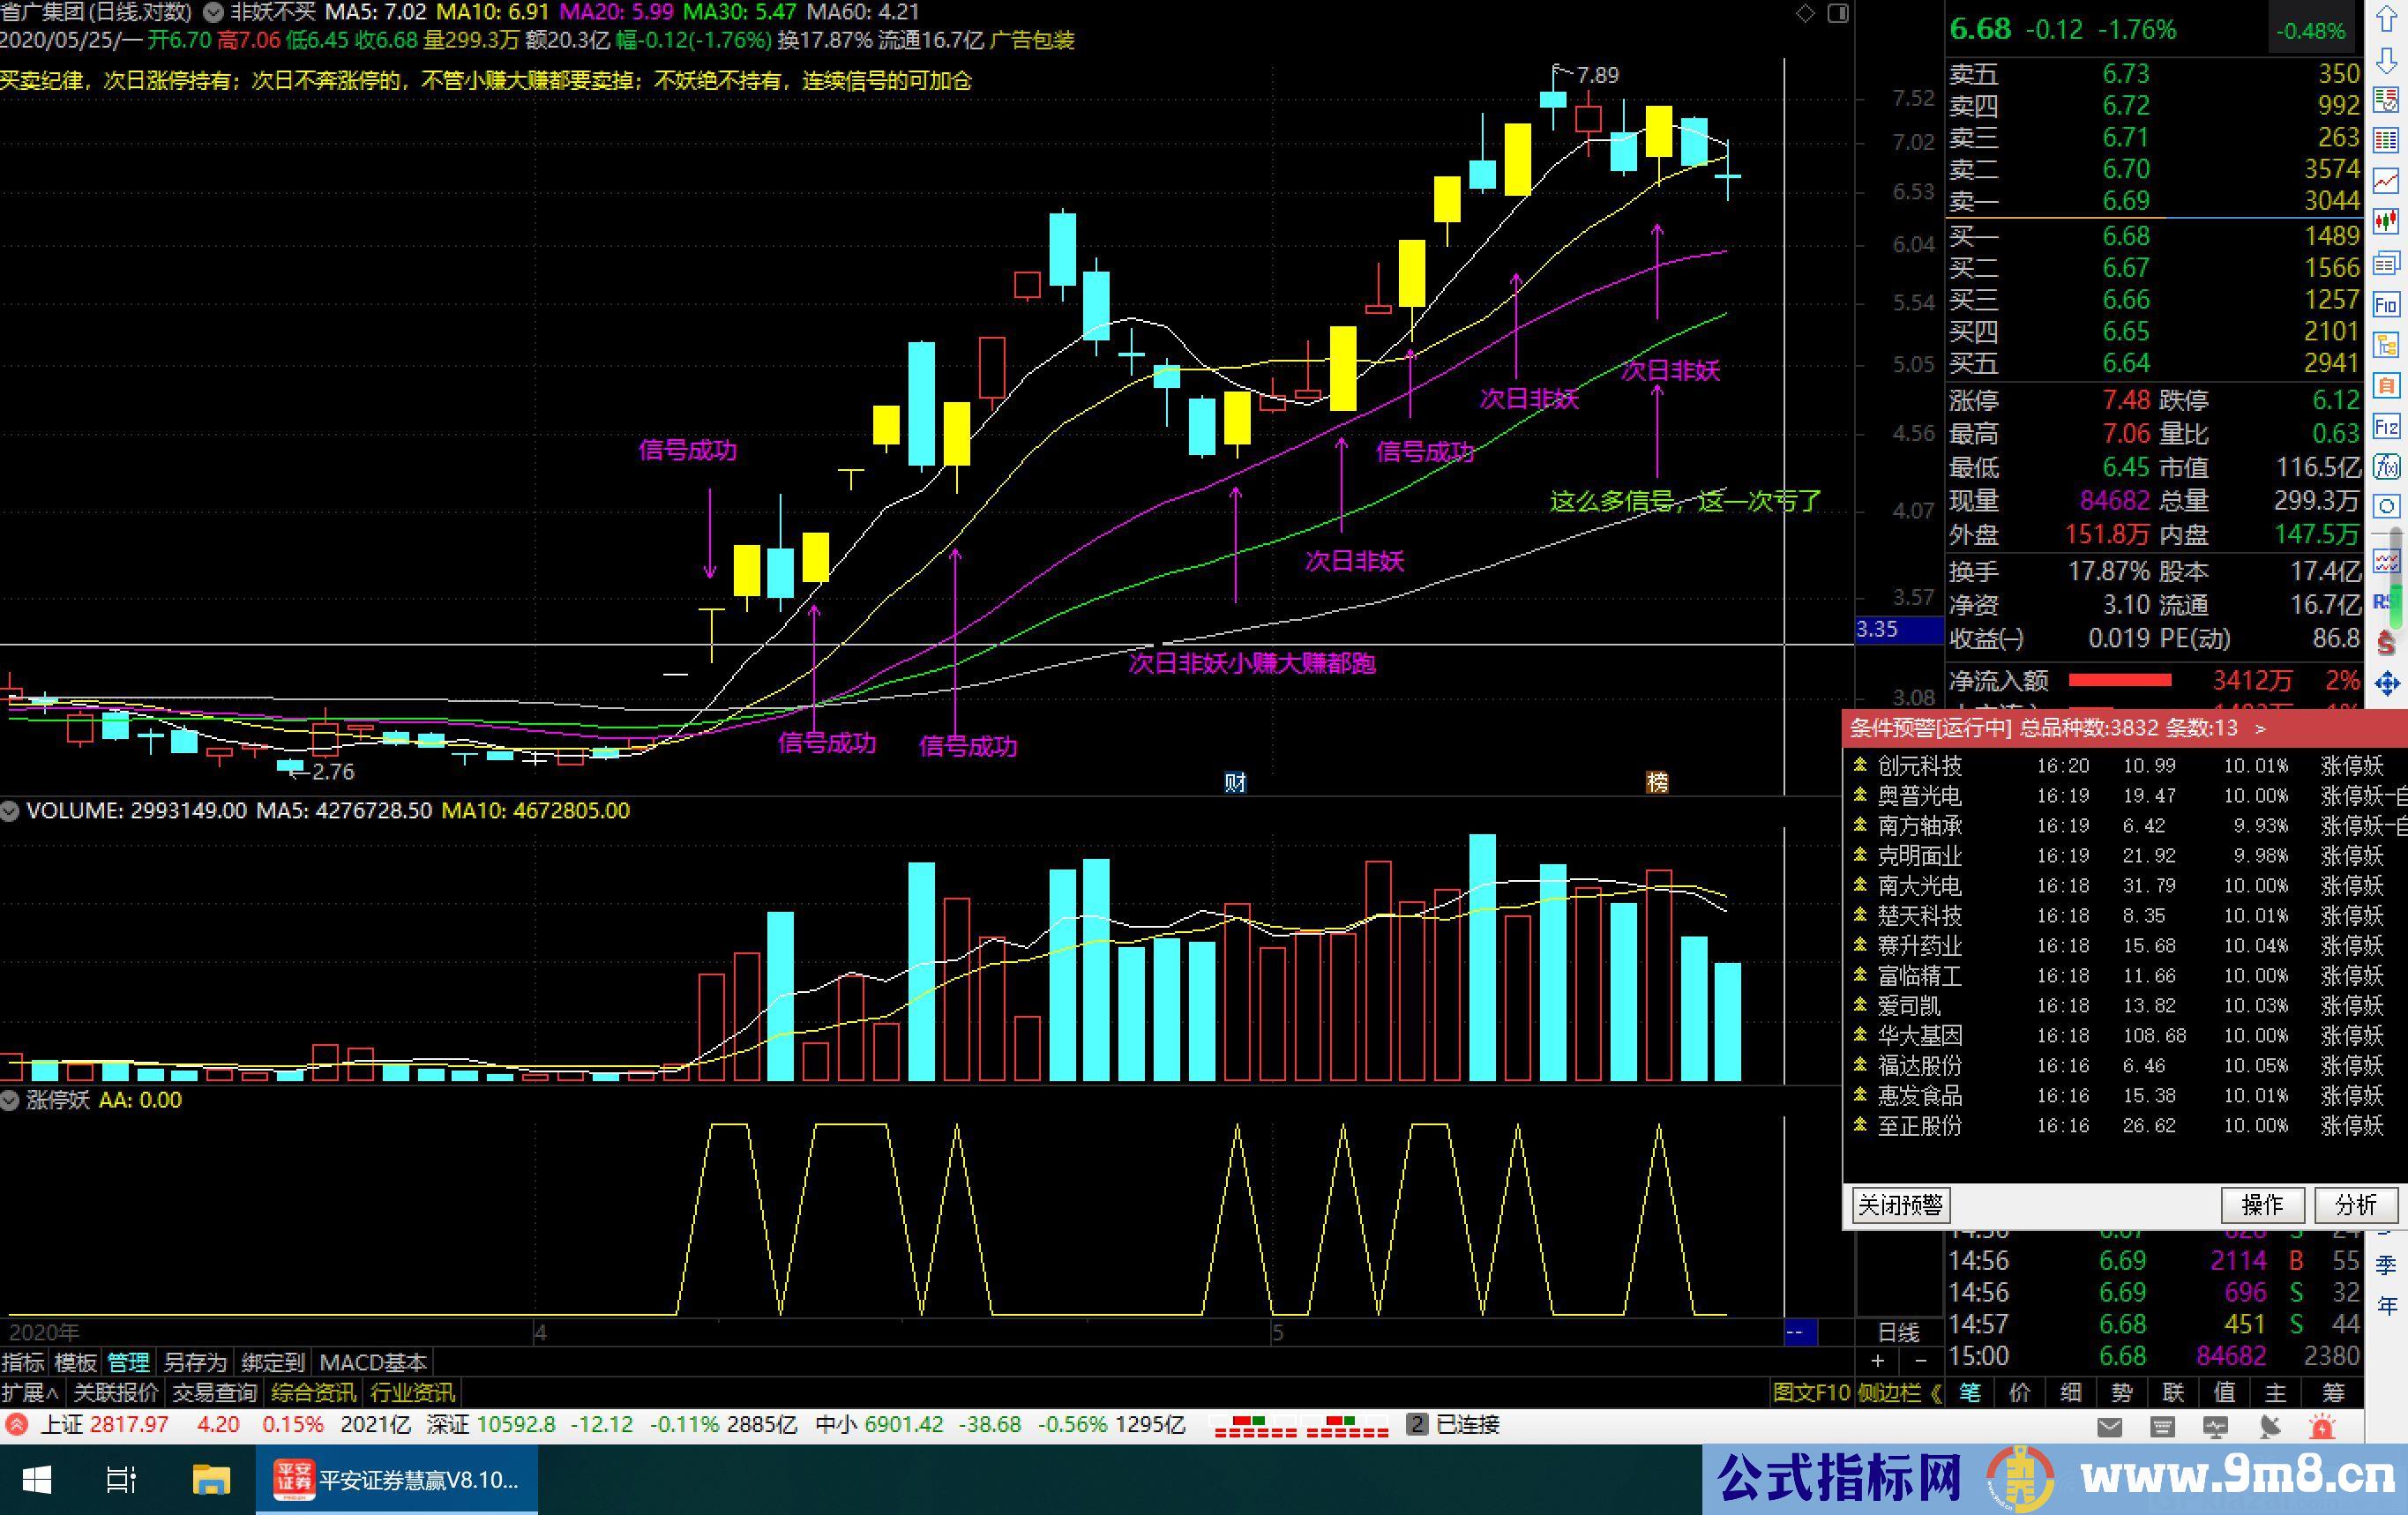Image resolution: width=2408 pixels, height=1515 pixels.
Task: Open Task View on the taskbar
Action: pyautogui.click(x=121, y=1480)
